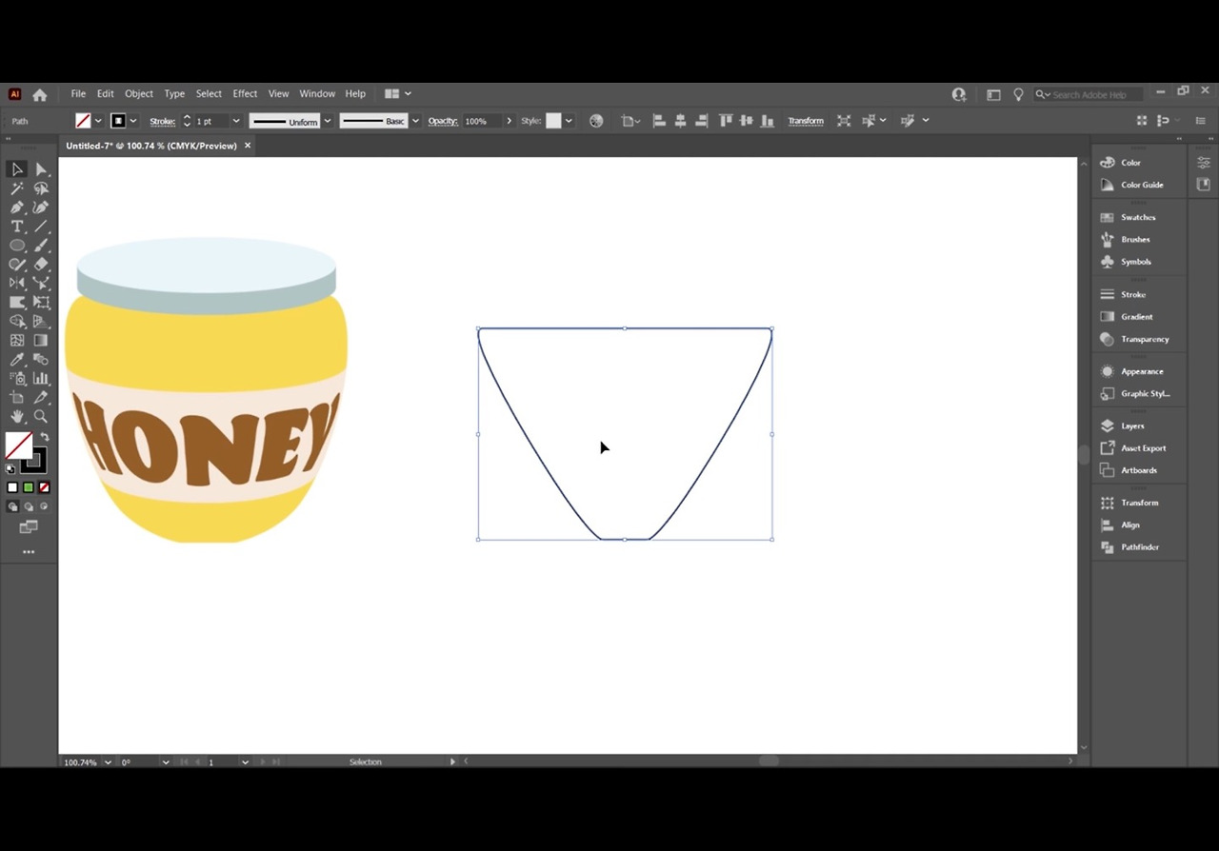Click the Fill color box in toolbar
The width and height of the screenshot is (1219, 851).
tap(18, 445)
